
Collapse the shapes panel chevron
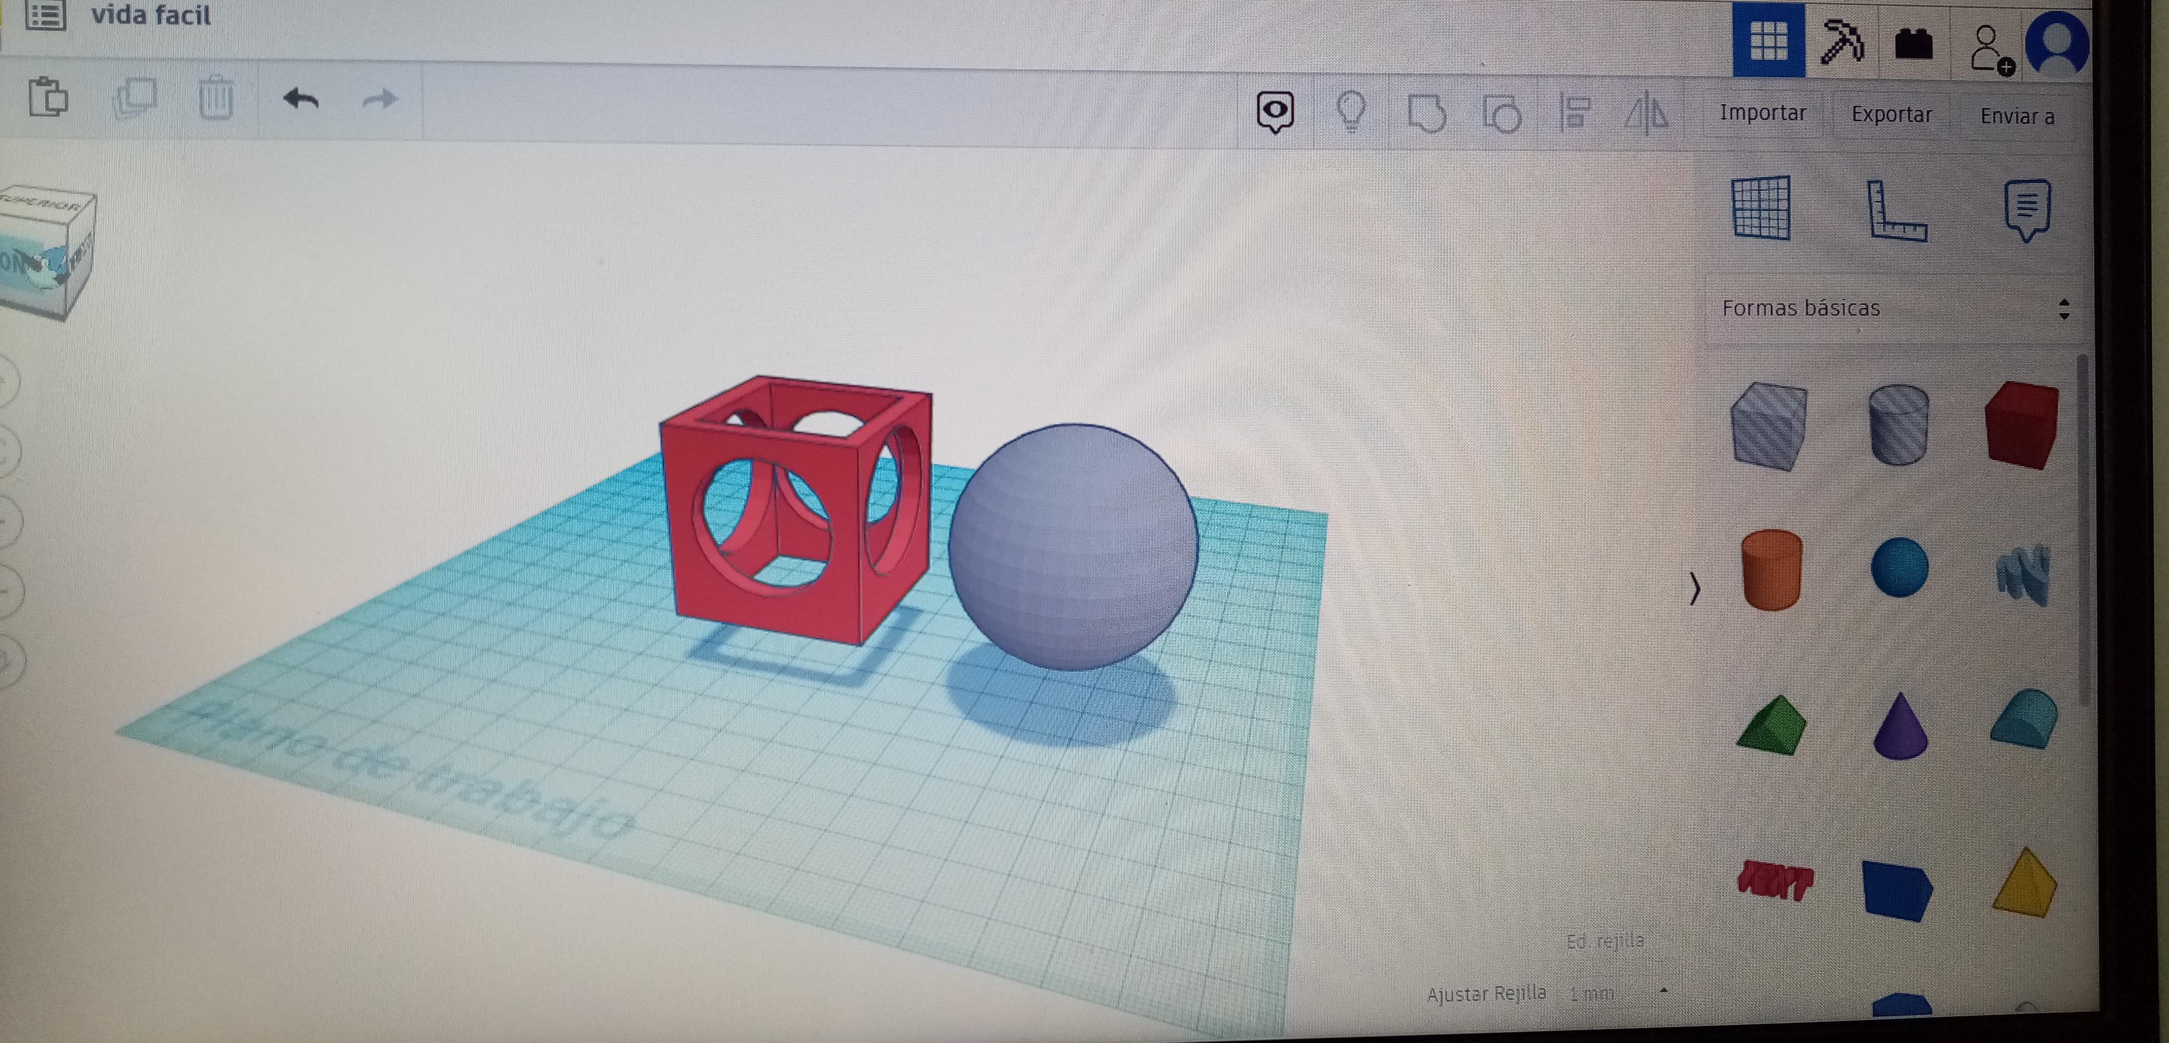click(1694, 588)
